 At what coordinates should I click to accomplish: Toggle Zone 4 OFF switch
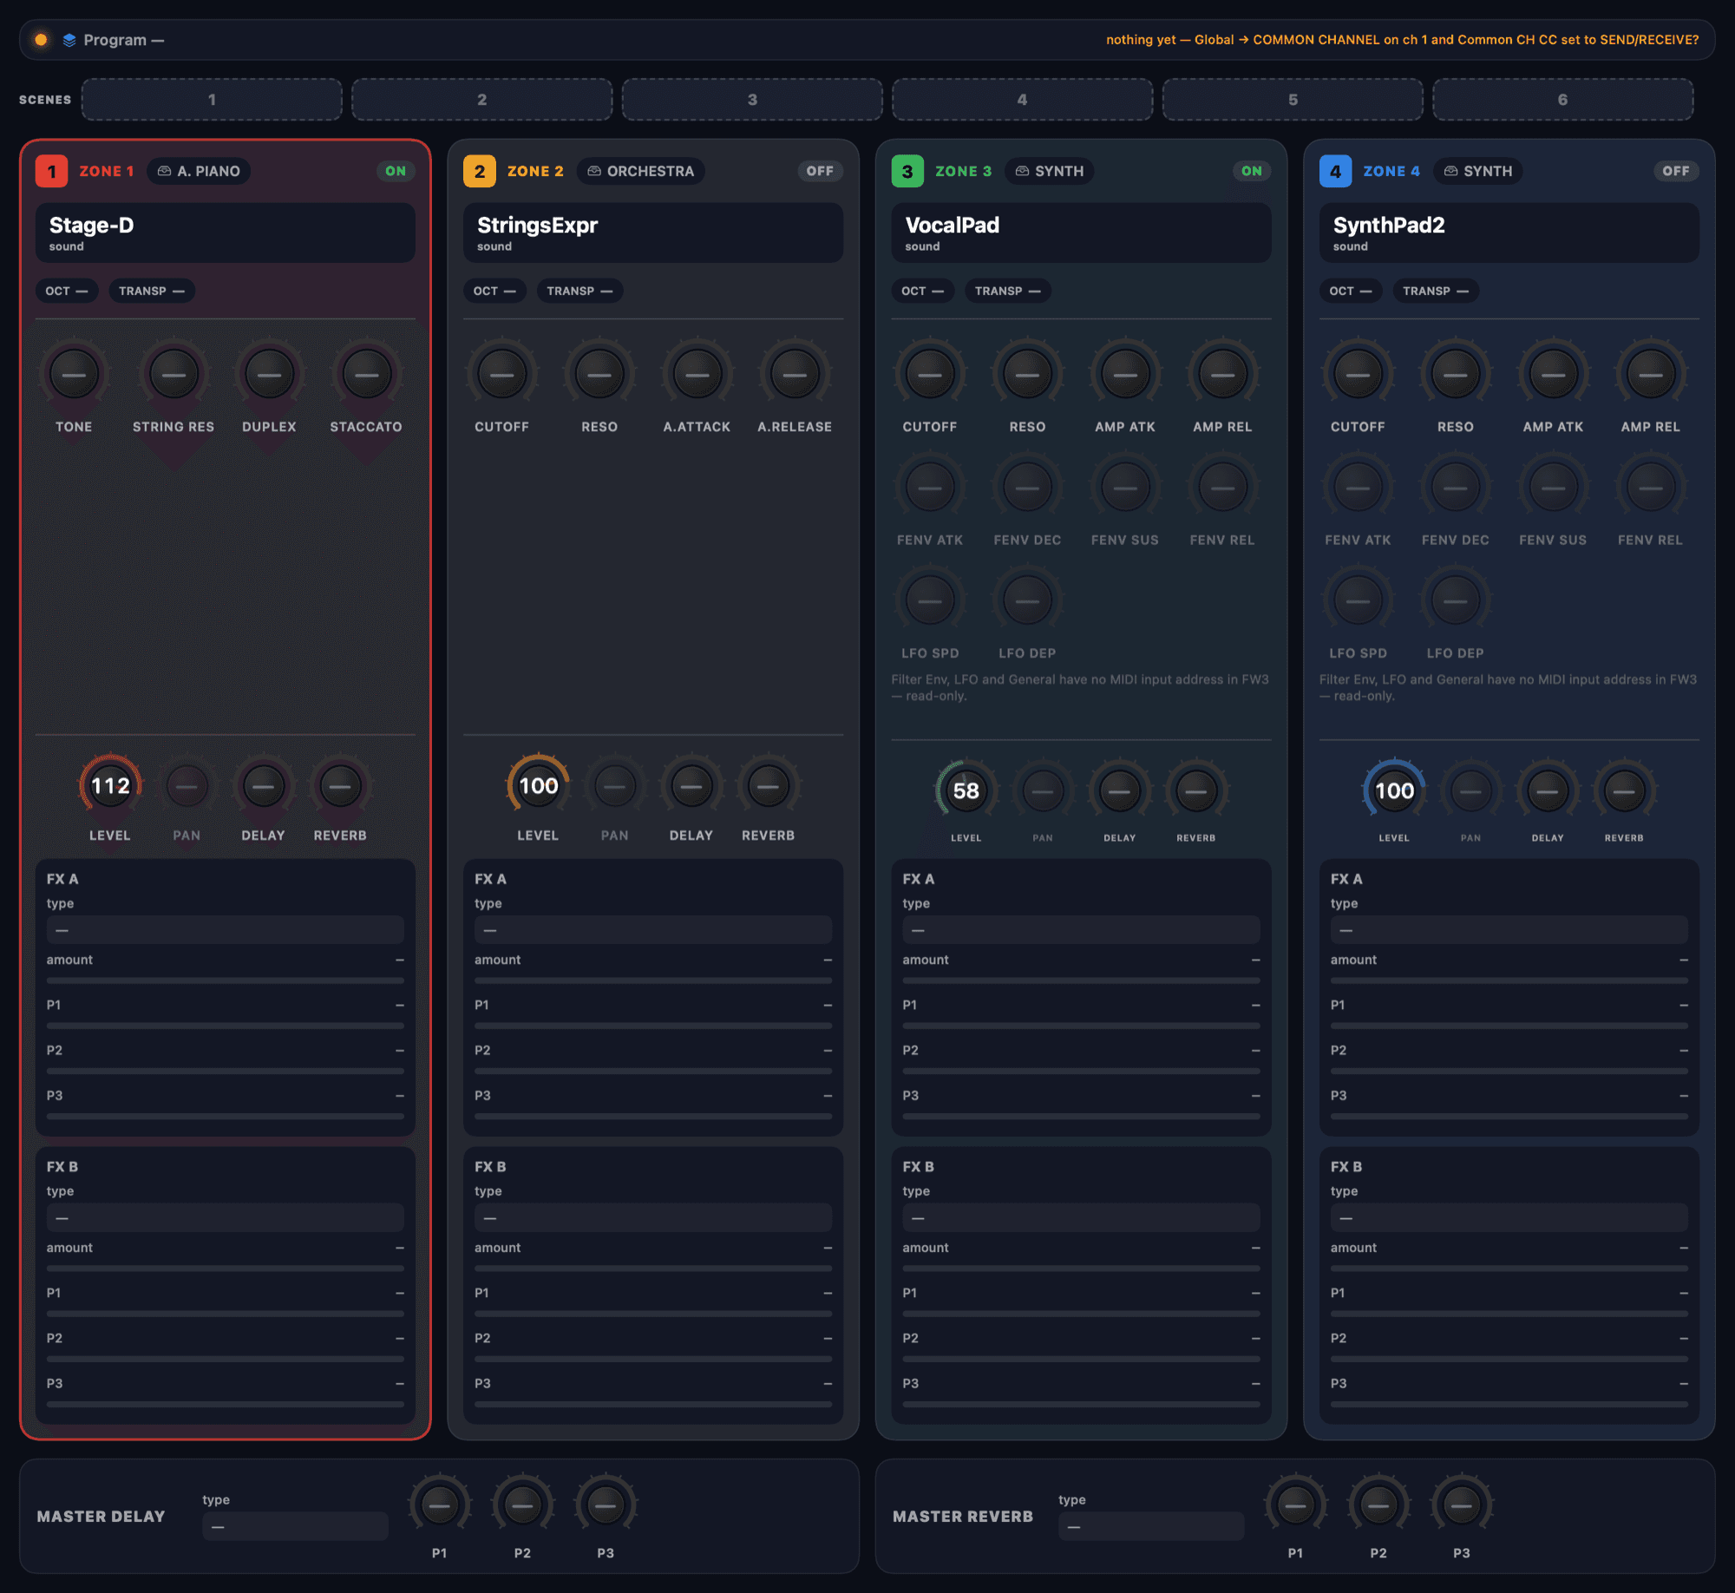tap(1676, 171)
